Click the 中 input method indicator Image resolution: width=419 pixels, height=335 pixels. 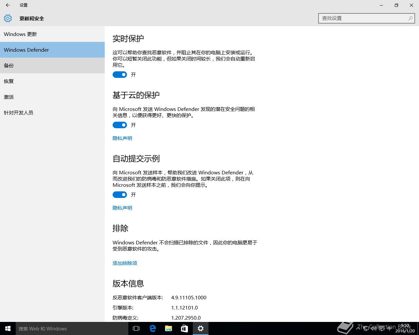[390, 328]
